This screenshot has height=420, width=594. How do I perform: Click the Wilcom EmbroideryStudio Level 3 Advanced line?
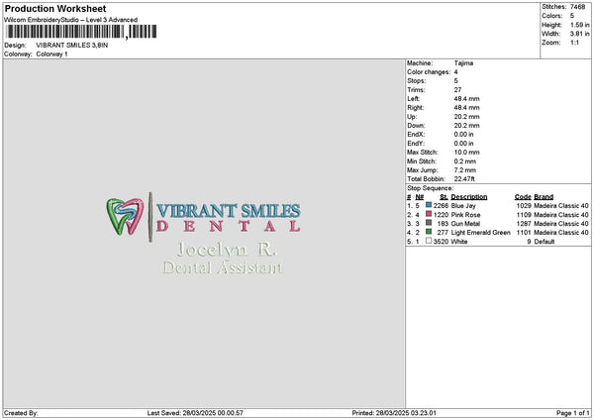click(x=70, y=20)
